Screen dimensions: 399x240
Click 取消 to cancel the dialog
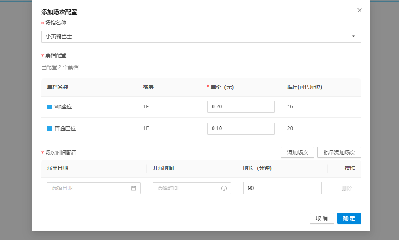[322, 218]
